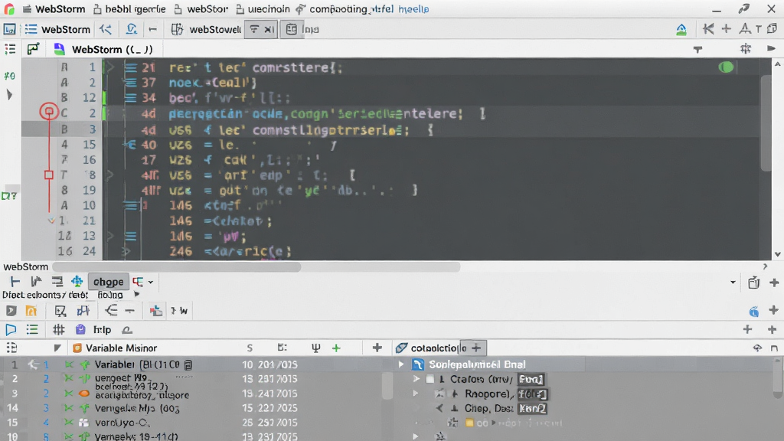
Task: Click the purple clock icon left of 'hılp'
Action: pos(80,329)
